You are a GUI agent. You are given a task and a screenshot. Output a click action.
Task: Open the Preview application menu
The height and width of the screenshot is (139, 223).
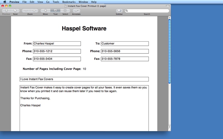(x=14, y=2)
